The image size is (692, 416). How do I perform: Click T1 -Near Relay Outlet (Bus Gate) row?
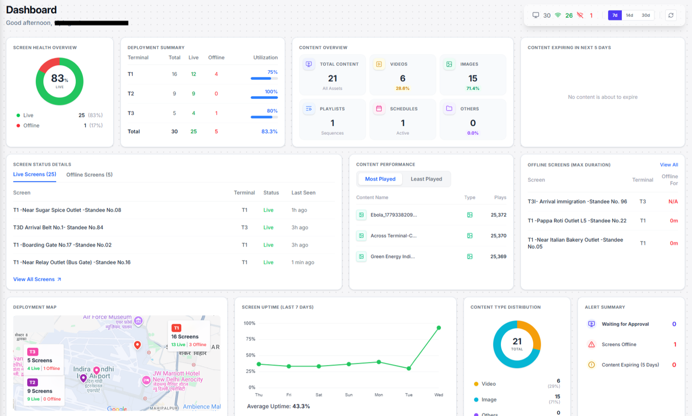(173, 262)
